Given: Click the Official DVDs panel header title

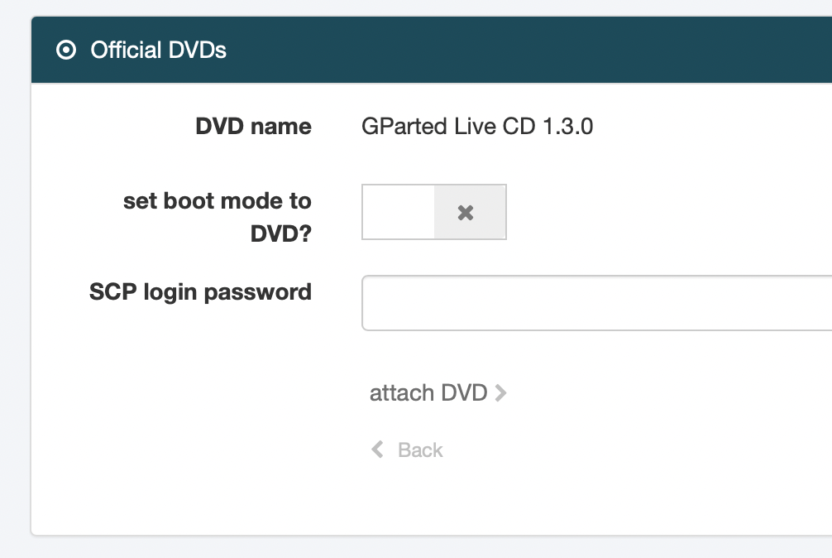Looking at the screenshot, I should pos(158,50).
